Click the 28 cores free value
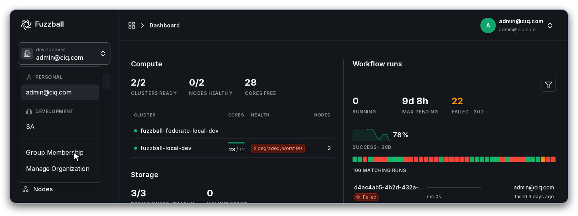Viewport: 578px width, 216px height. [251, 83]
